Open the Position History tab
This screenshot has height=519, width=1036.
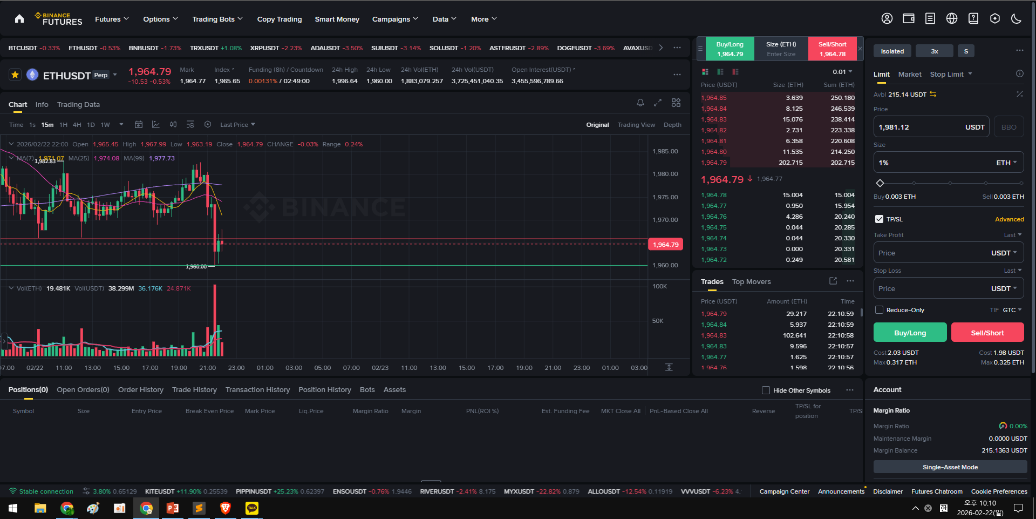325,390
